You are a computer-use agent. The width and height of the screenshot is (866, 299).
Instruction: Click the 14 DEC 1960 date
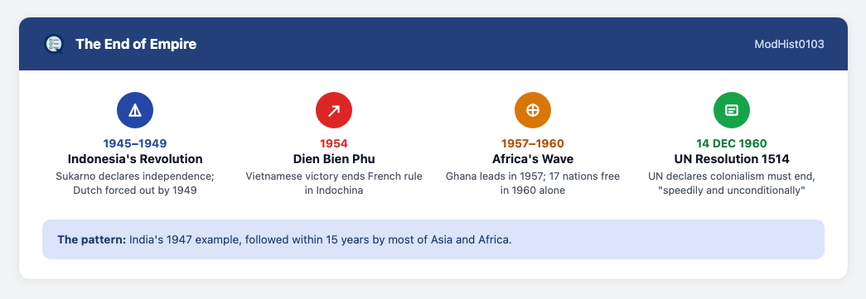click(731, 143)
